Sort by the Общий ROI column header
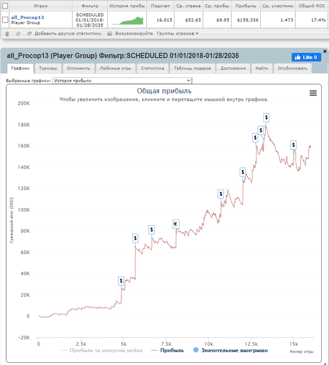The height and width of the screenshot is (365, 329). coord(312,6)
